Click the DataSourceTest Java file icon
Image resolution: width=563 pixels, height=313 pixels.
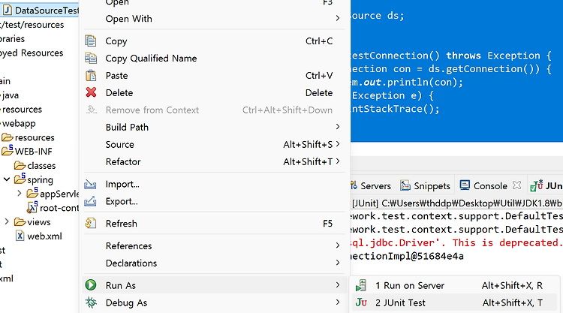click(7, 10)
